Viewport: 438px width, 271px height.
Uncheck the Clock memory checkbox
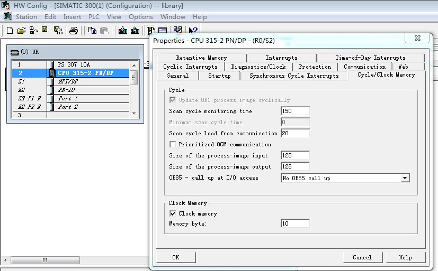tap(173, 213)
